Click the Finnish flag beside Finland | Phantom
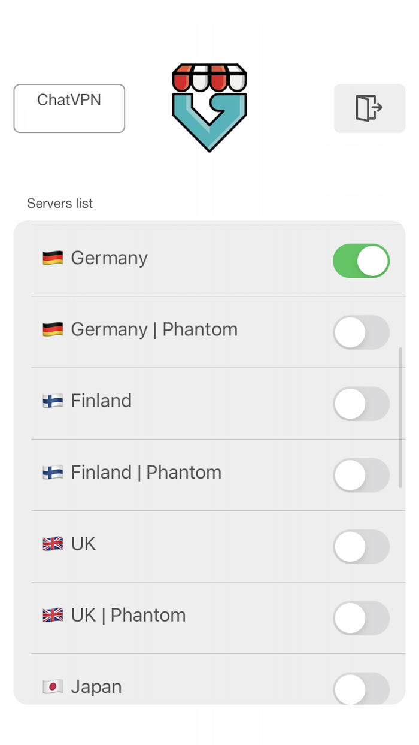This screenshot has height=745, width=419. [53, 473]
